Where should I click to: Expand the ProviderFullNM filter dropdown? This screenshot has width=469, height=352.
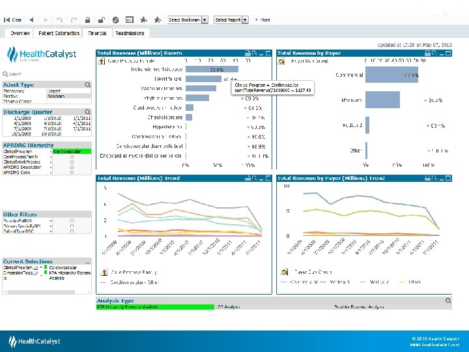51,221
